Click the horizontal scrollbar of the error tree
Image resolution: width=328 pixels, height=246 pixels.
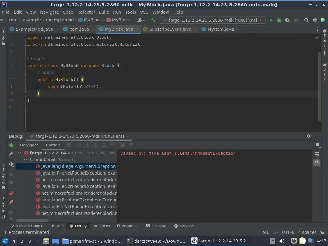32,221
